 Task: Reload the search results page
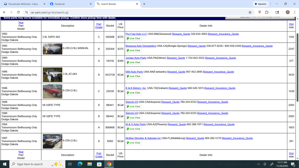point(18,12)
